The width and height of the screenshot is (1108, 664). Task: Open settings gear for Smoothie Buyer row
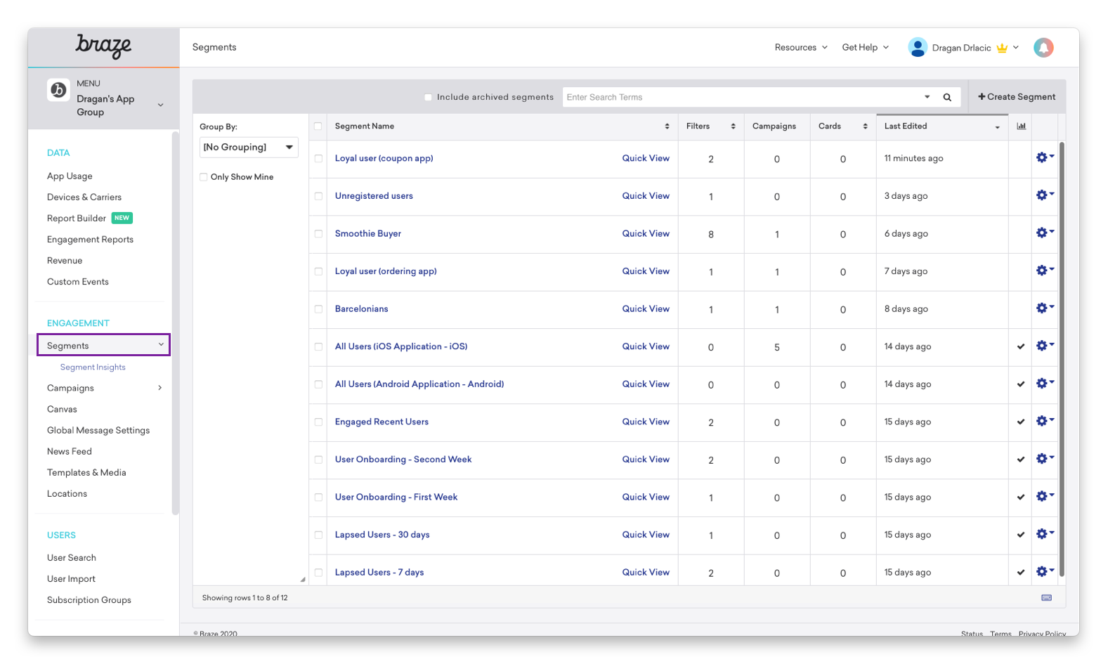(x=1045, y=233)
